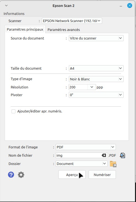136x202 pixels.
Task: Click the Epson Scan 2 window title
Action: (x=64, y=6)
